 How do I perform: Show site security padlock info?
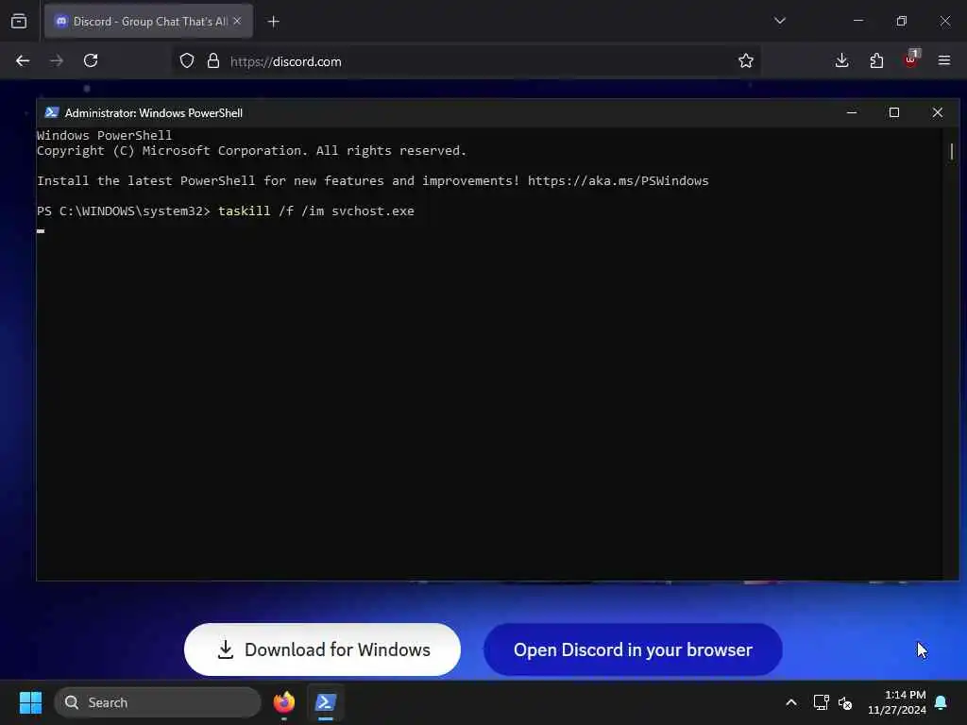[213, 61]
